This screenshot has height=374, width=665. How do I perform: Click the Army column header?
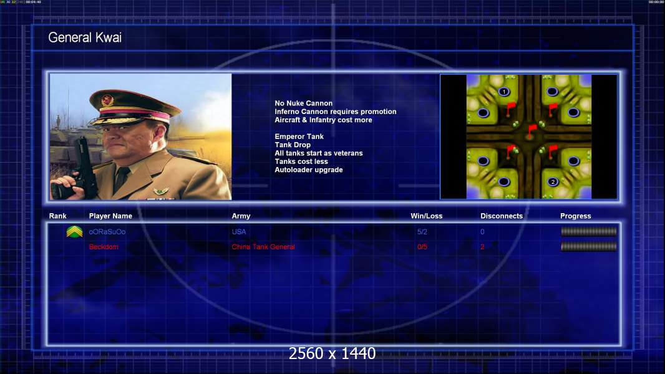[x=241, y=216]
